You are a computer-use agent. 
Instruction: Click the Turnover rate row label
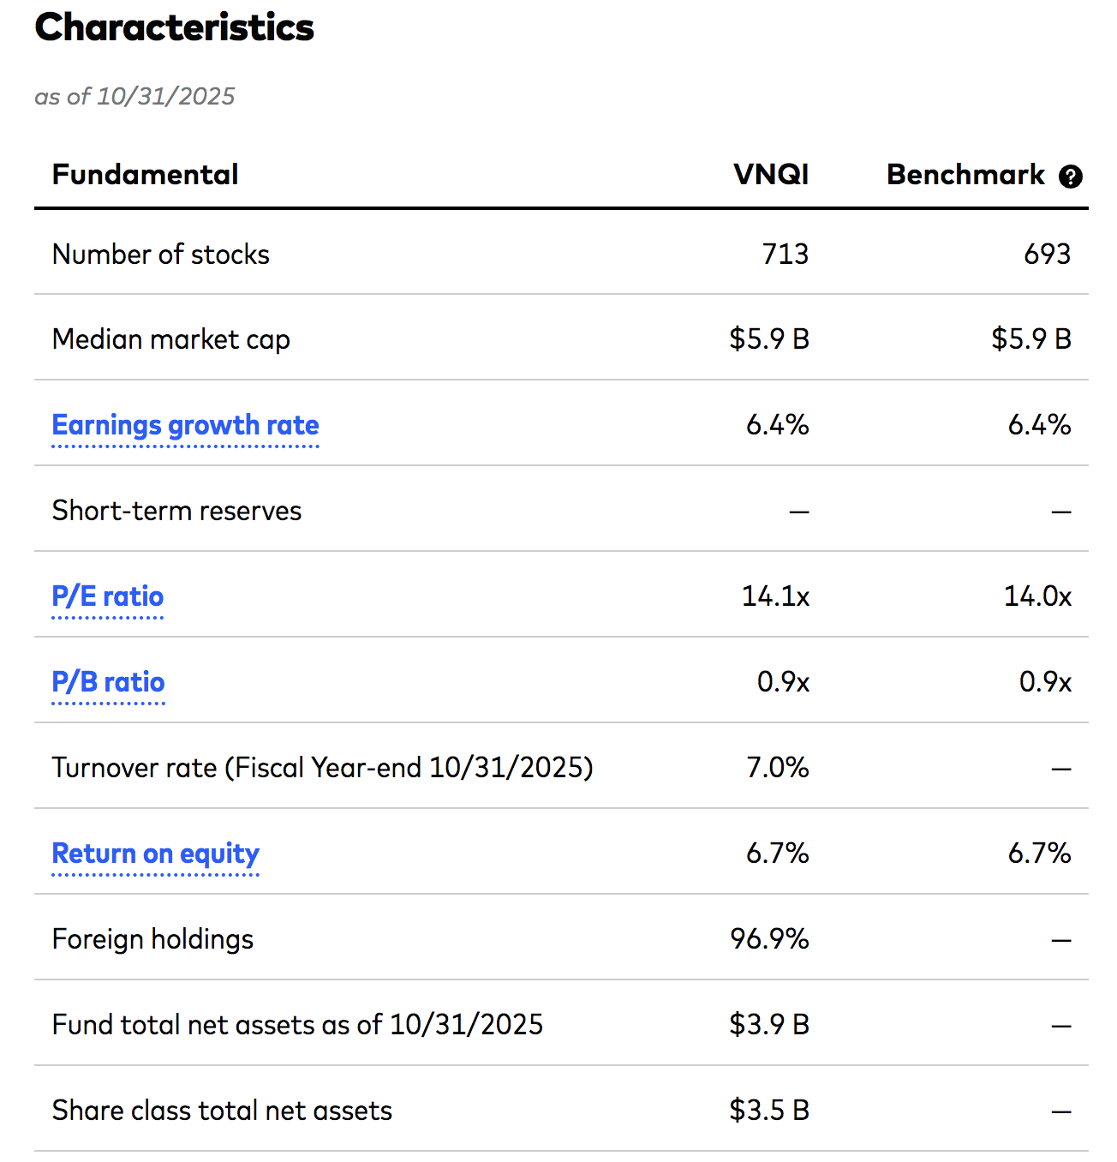coord(322,768)
